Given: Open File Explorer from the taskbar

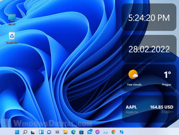Looking at the screenshot, I should coord(65,132).
